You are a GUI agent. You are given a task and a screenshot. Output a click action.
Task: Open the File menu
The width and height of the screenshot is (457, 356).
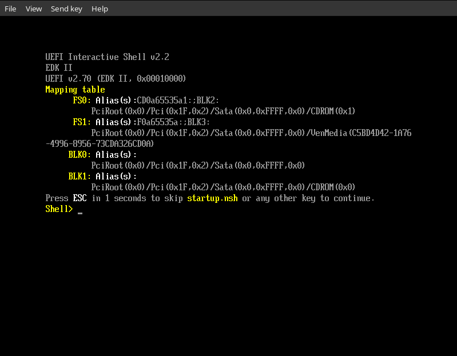pyautogui.click(x=10, y=9)
